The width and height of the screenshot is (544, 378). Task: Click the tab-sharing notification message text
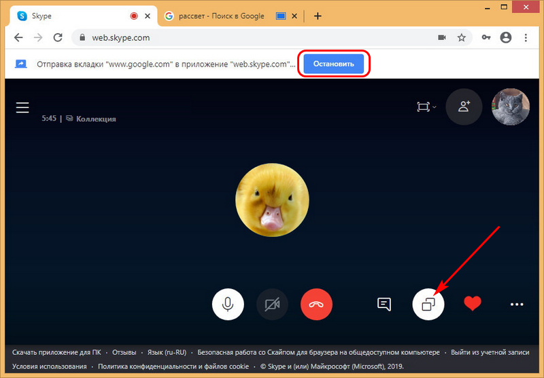(166, 64)
